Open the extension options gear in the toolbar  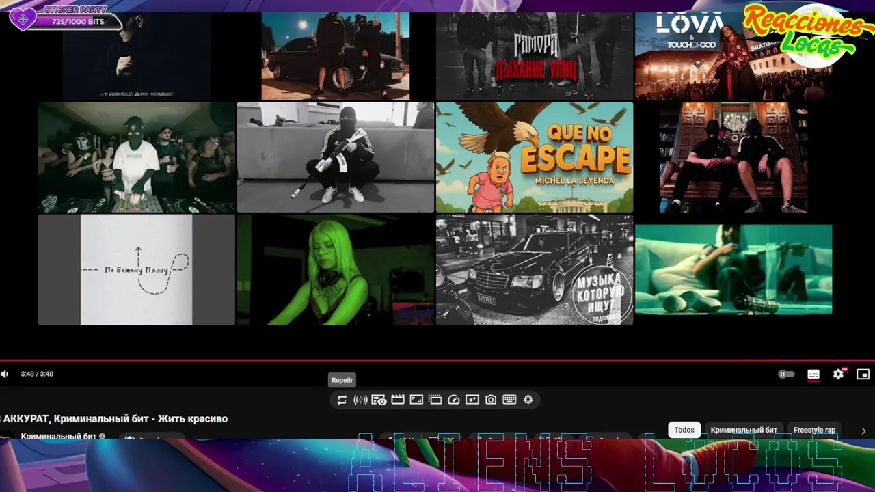pos(528,400)
